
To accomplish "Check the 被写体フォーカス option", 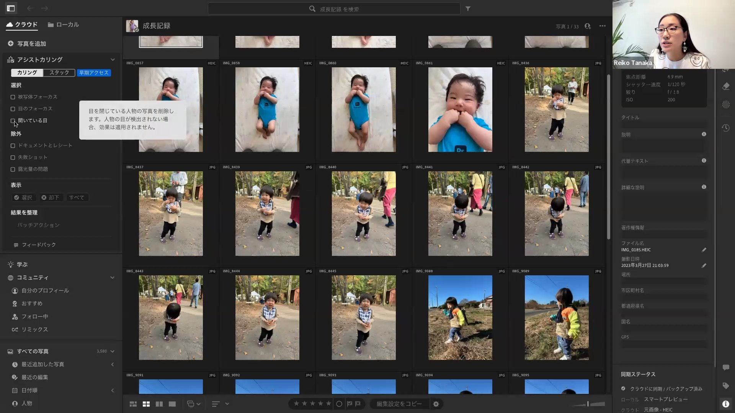I will (x=13, y=97).
